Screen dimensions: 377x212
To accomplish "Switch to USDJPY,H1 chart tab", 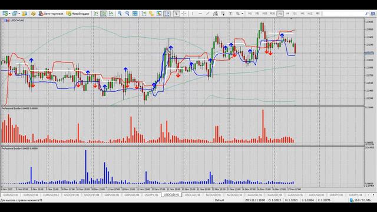I will point(151,195).
